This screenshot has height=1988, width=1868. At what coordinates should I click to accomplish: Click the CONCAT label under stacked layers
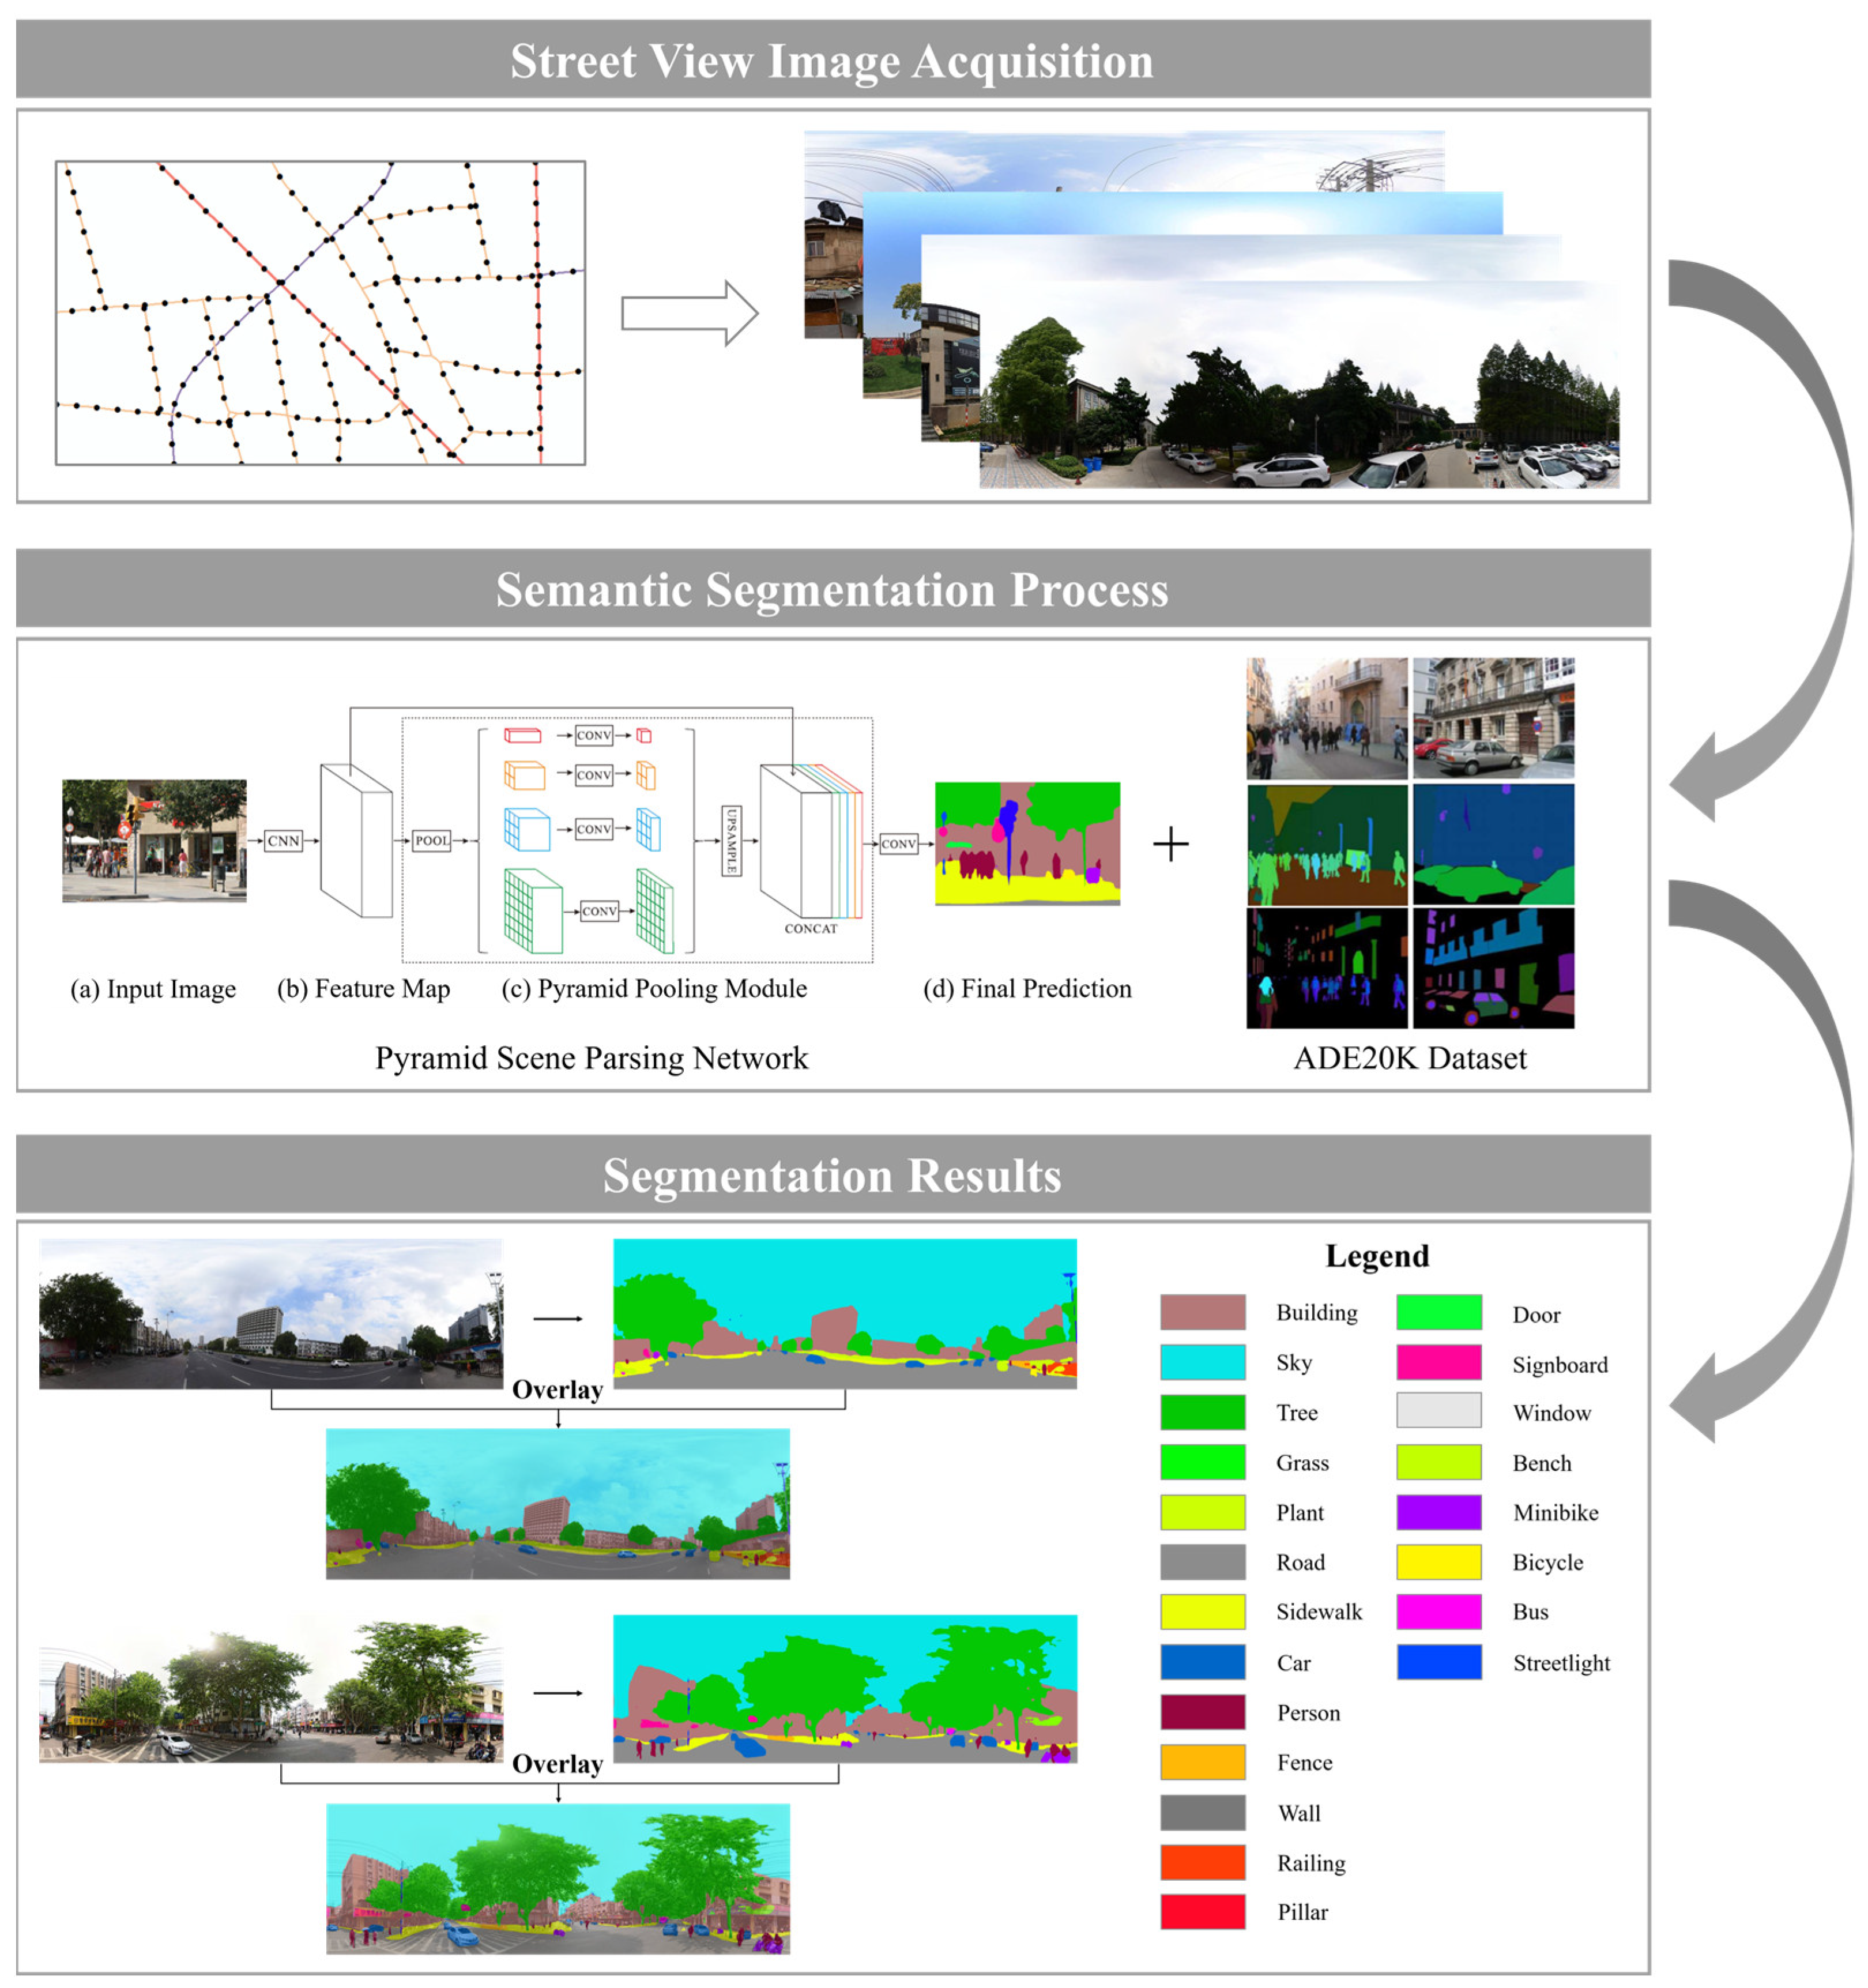coord(810,929)
